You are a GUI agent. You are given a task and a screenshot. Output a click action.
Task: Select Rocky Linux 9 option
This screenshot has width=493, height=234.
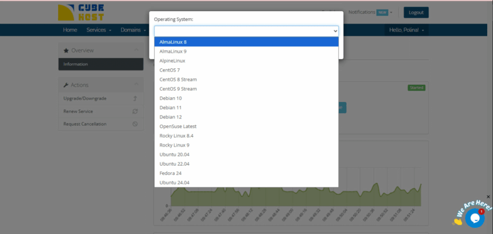click(x=174, y=145)
